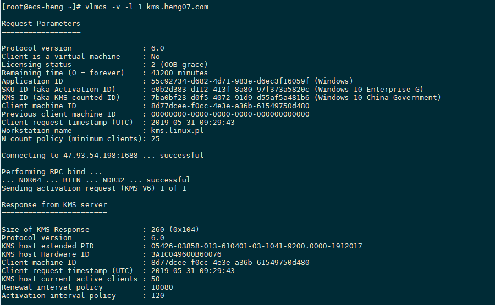
Task: Click the Application ID GUID value
Action: (x=230, y=81)
